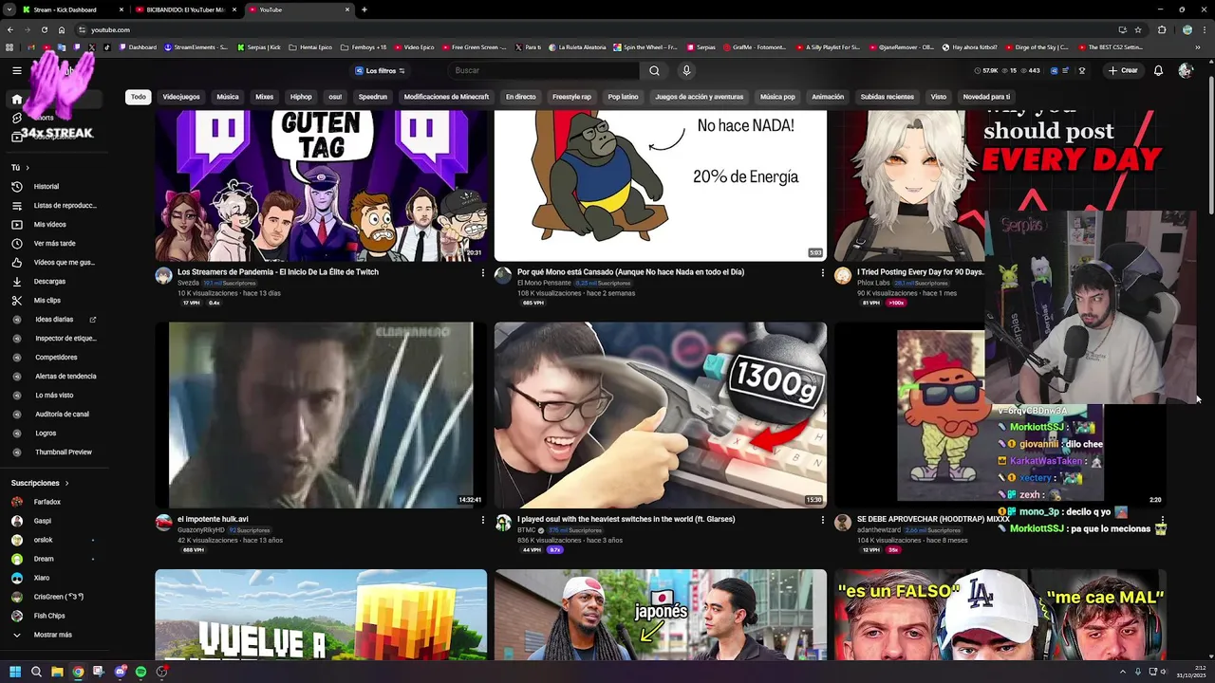Open El Mono Pensante channel link
This screenshot has width=1215, height=683.
coord(544,283)
